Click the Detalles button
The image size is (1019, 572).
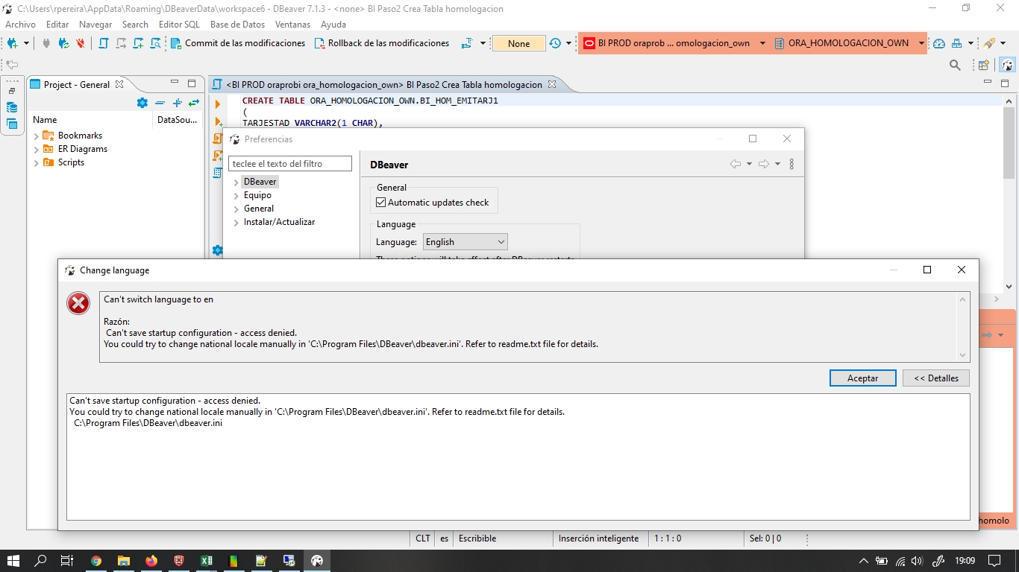[936, 378]
